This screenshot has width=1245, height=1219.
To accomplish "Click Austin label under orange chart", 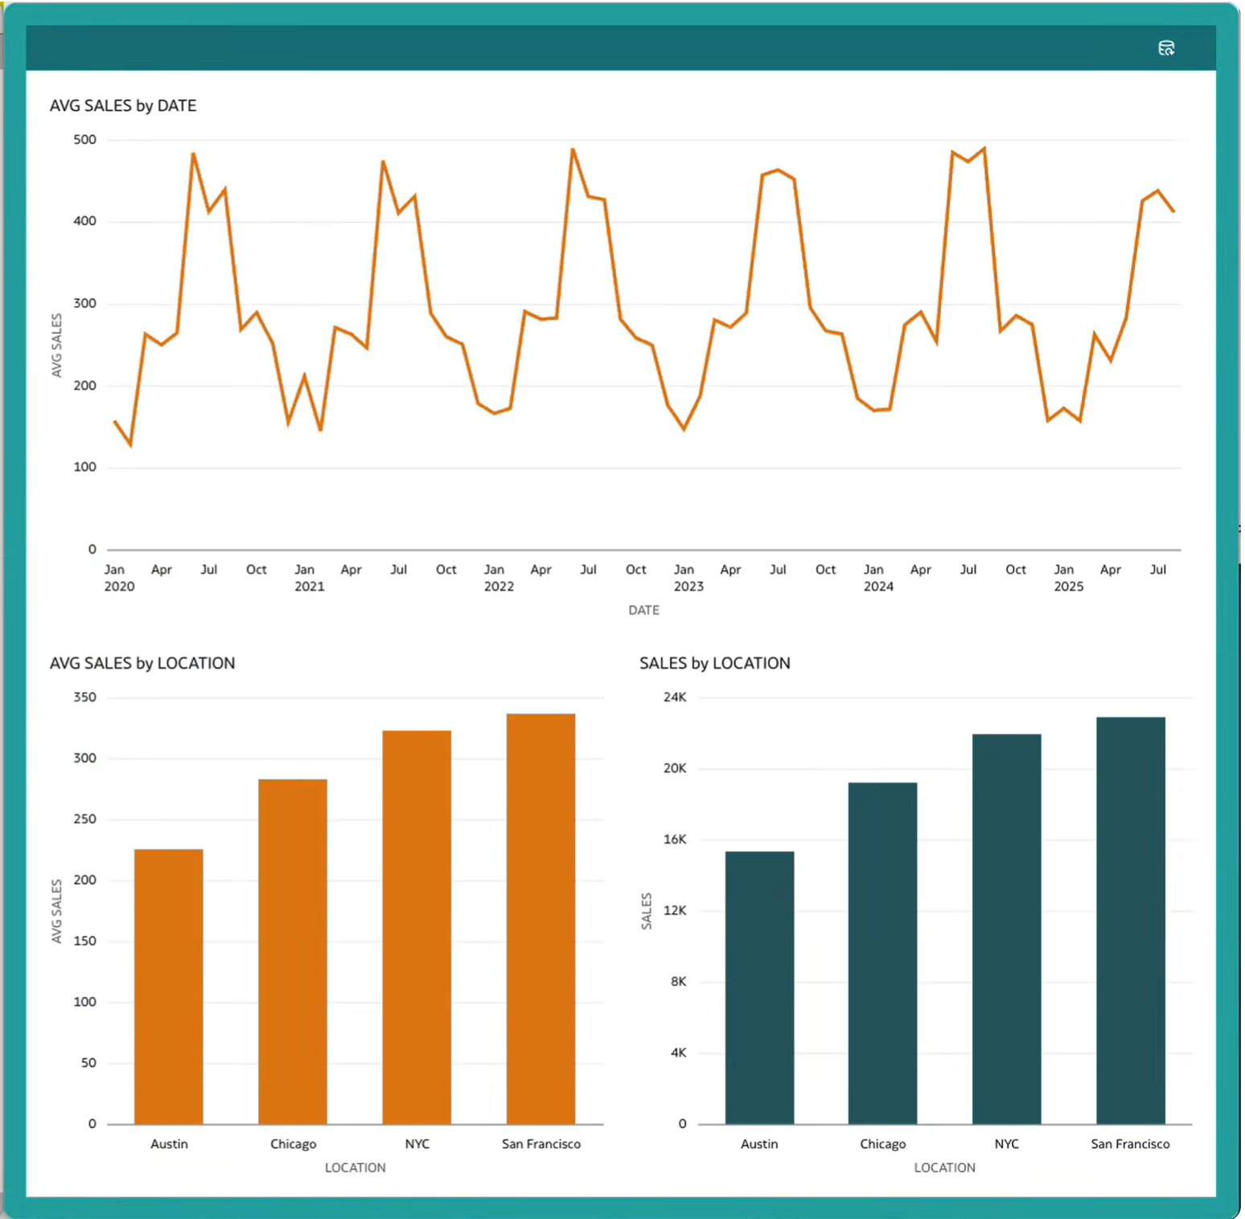I will 169,1143.
